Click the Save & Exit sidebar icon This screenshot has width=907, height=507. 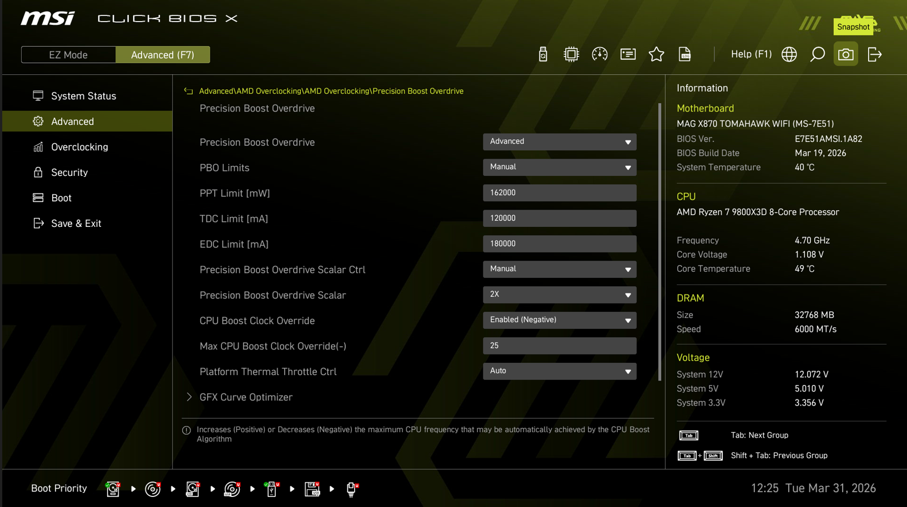38,224
